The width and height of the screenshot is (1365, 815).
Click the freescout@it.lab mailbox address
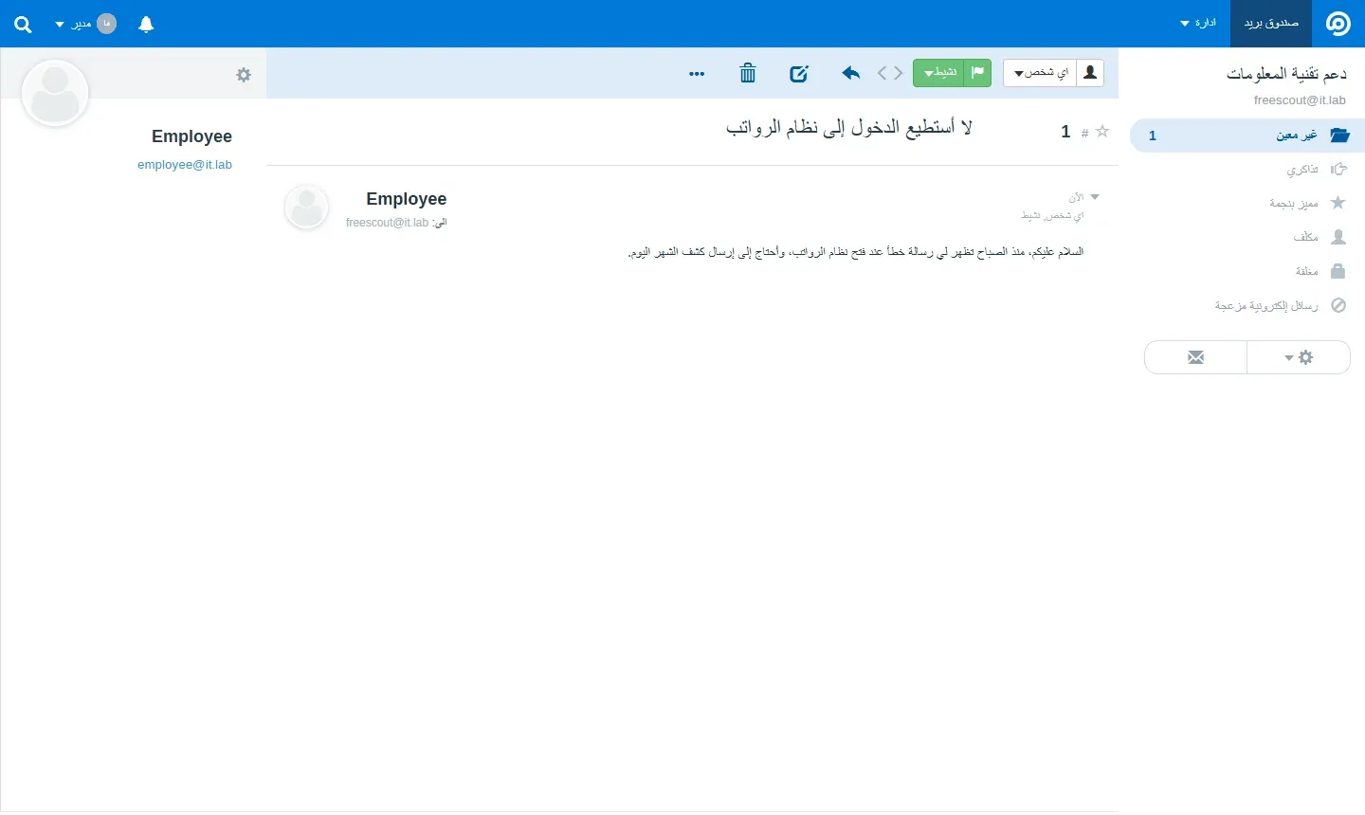pos(1300,100)
